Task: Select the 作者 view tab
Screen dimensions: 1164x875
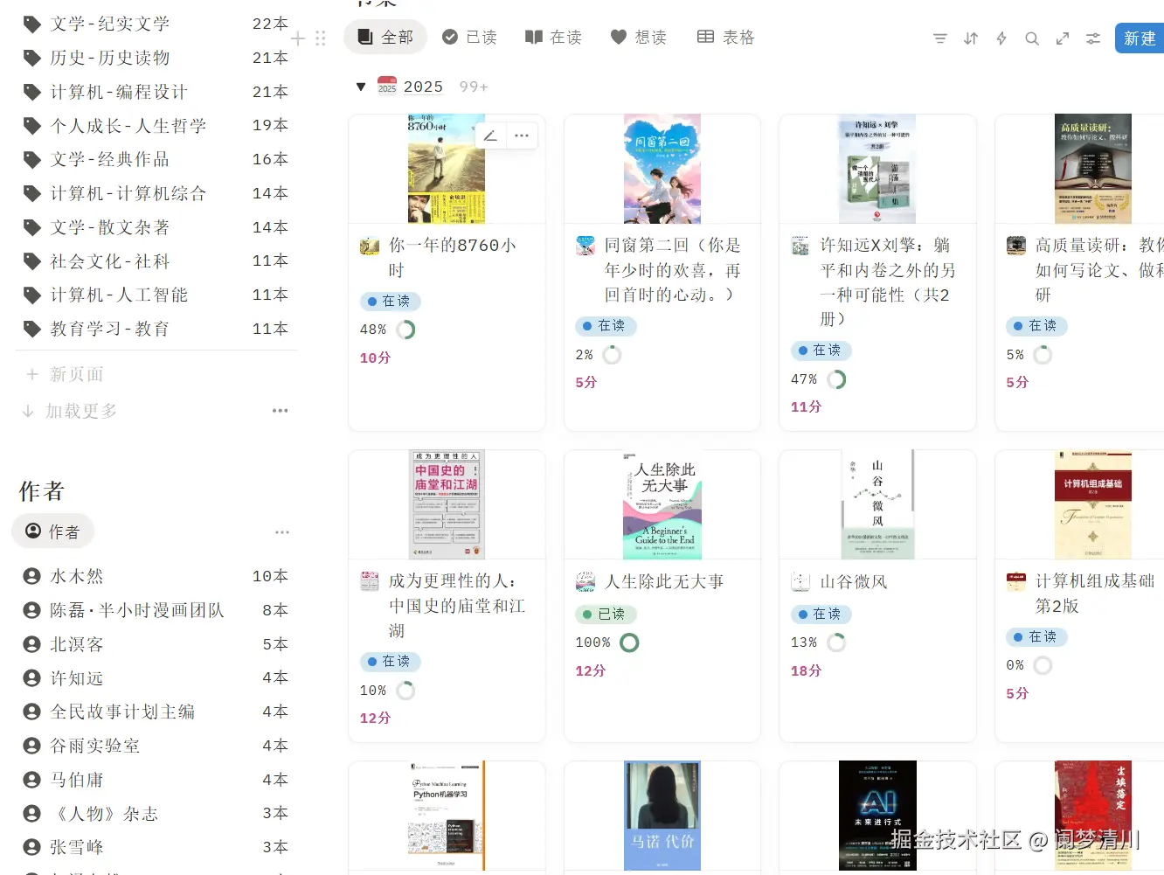Action: point(52,531)
